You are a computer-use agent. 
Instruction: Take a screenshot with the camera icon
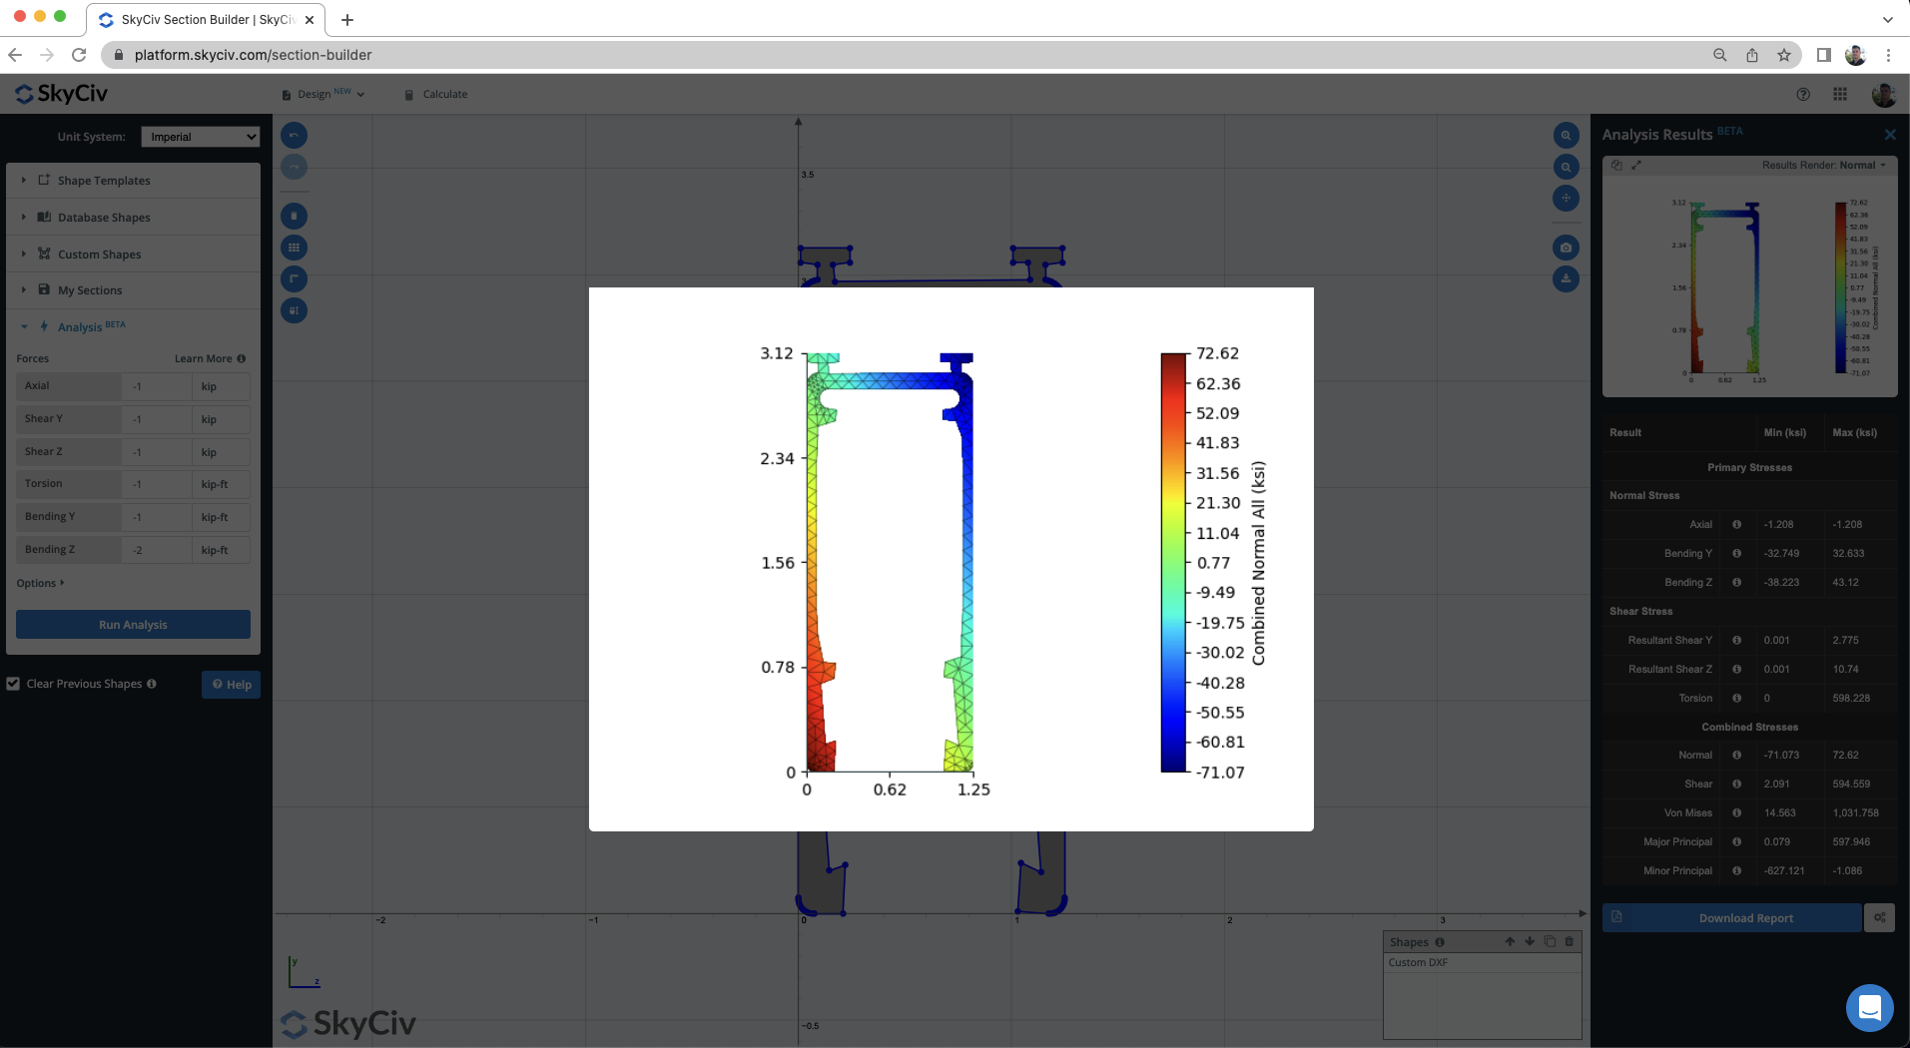(x=1565, y=247)
